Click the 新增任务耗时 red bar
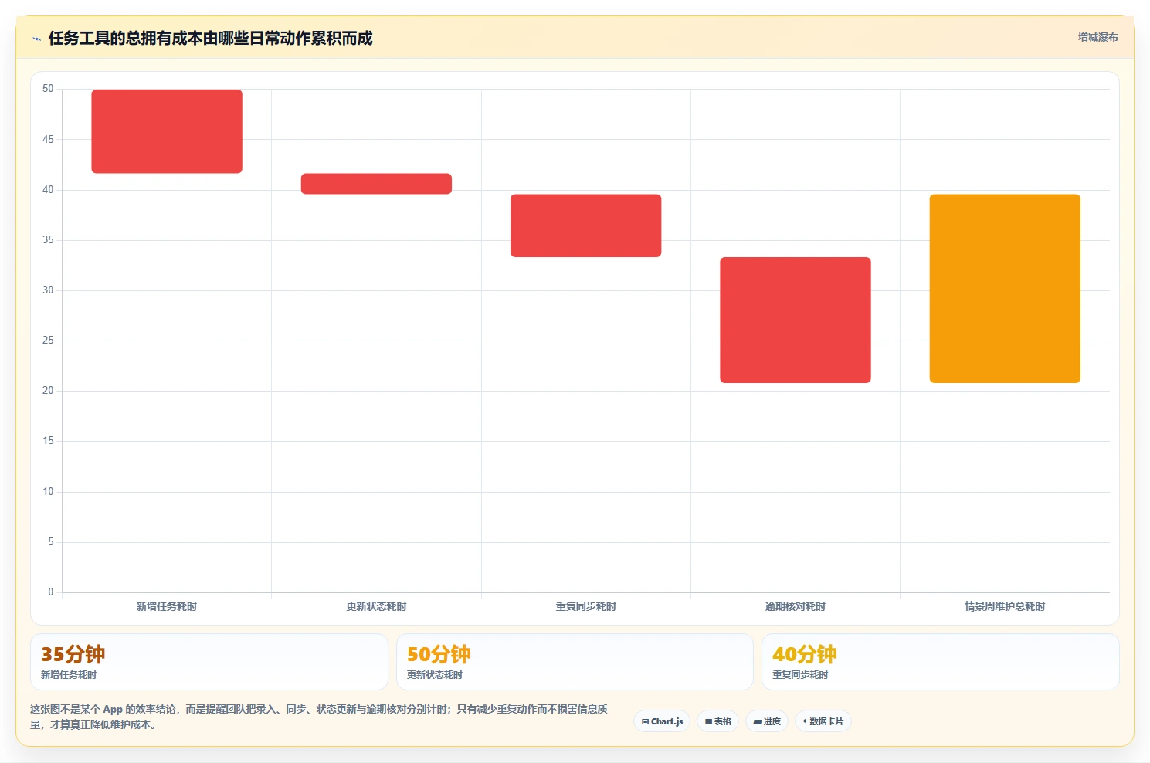This screenshot has width=1150, height=763. [167, 131]
